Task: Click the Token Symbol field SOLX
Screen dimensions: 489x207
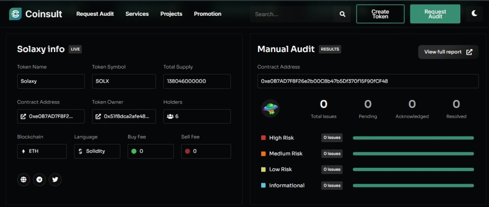Action: pos(124,81)
